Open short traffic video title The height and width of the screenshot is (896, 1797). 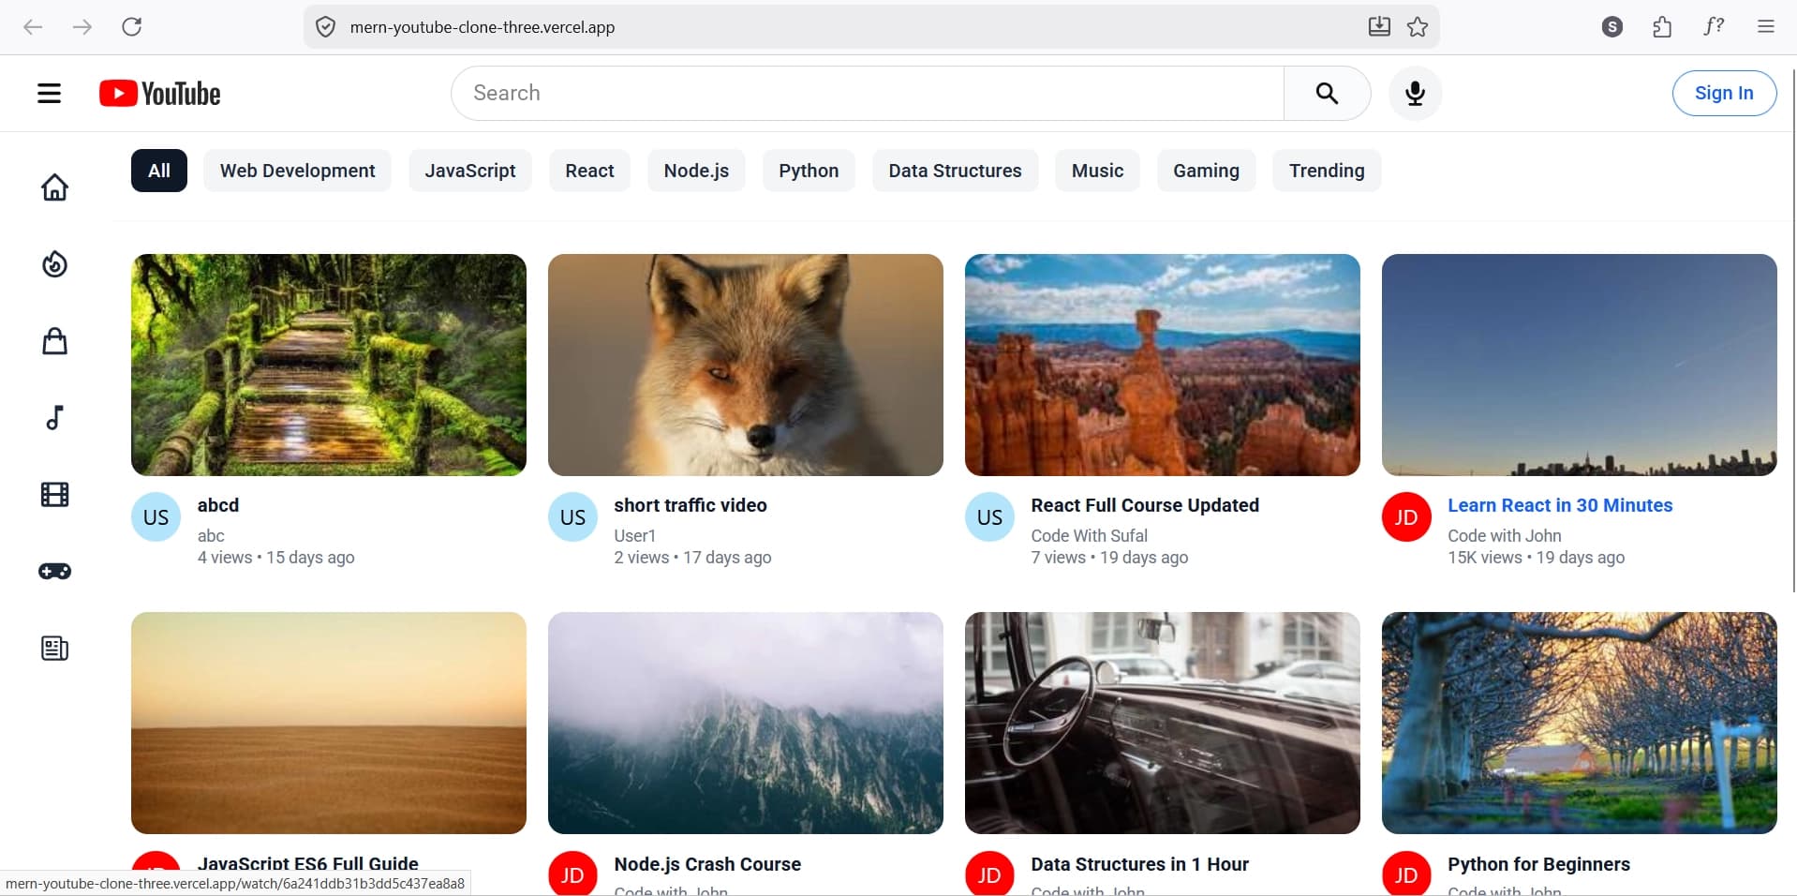[691, 505]
